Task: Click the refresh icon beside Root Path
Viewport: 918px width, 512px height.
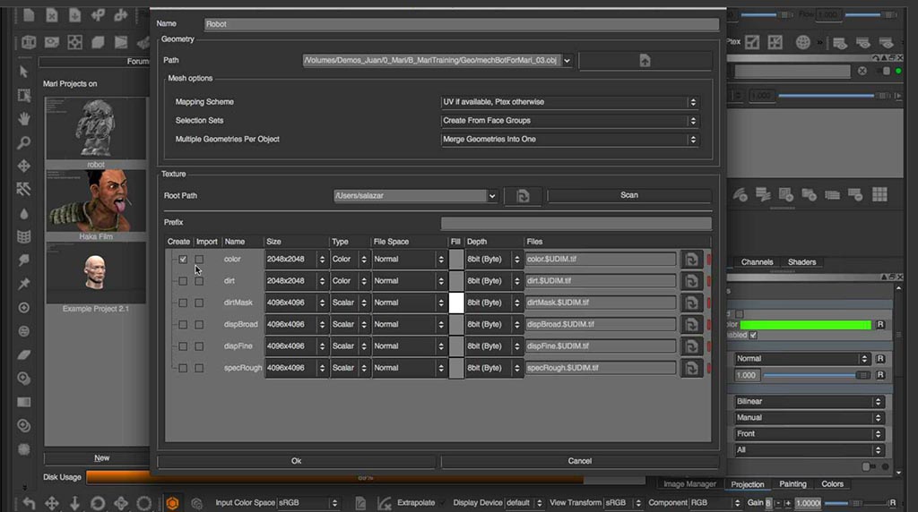Action: (x=523, y=196)
